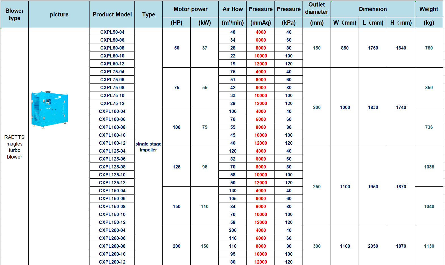Click model cell CXPL125-04

[112, 151]
